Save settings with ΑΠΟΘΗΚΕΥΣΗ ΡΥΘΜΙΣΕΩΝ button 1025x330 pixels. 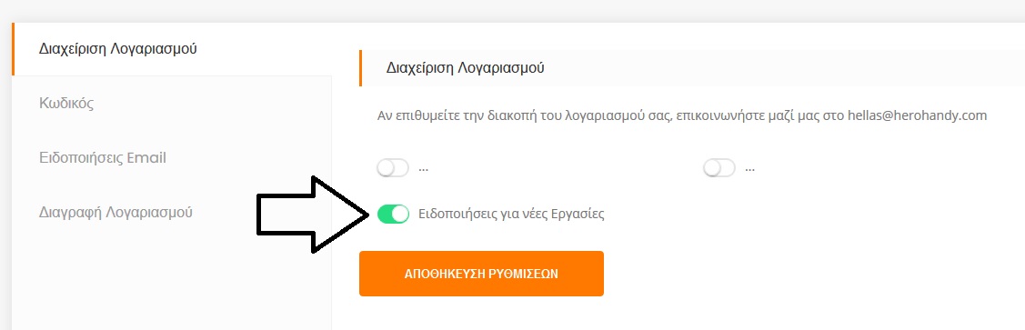click(481, 273)
